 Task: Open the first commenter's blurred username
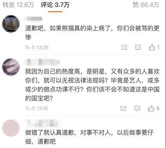pos(33,19)
